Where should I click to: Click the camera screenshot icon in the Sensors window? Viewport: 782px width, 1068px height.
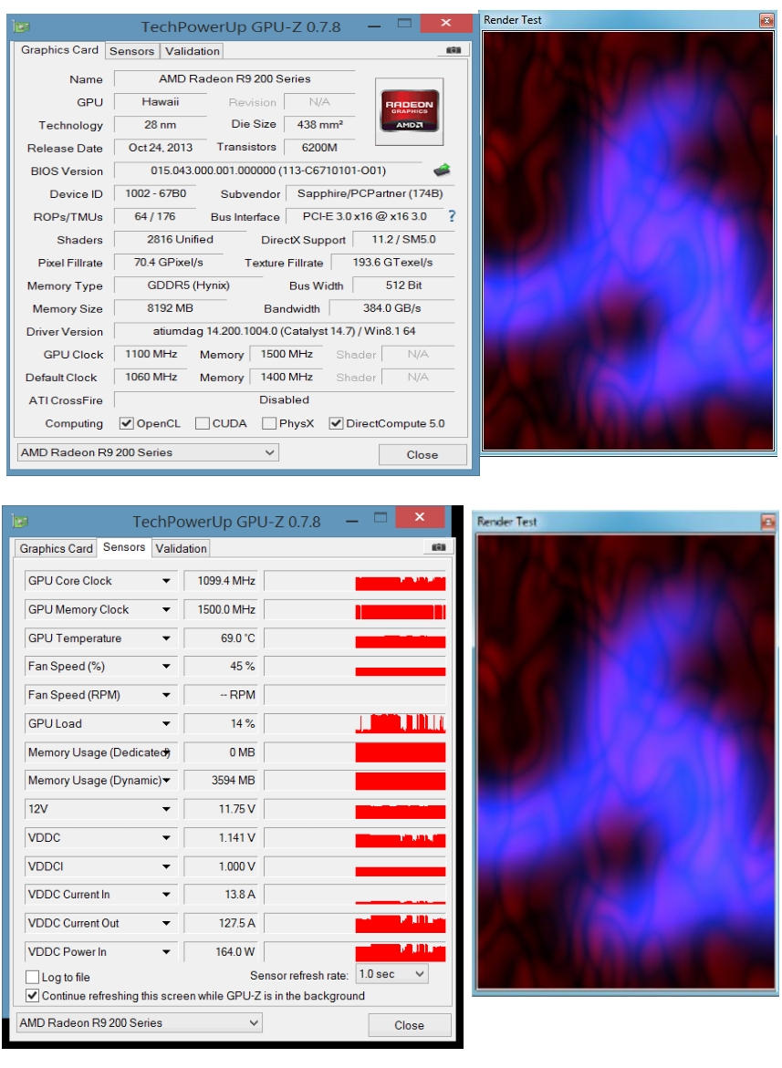coord(439,547)
